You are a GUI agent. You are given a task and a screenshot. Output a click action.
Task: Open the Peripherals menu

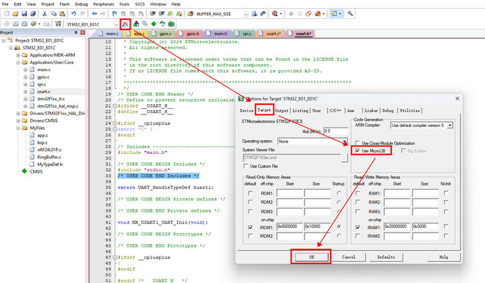104,4
